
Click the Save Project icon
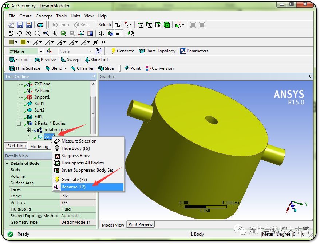(x=20, y=25)
